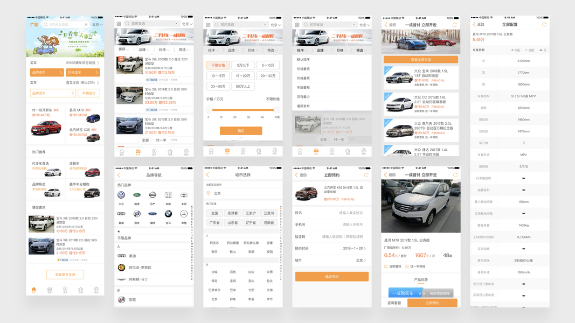Open 筛选 dropdown on price filter screen
Screen dimensions: 575x323
click(x=273, y=50)
